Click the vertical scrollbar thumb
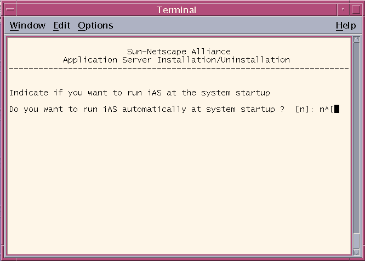Viewport: 365px width, 261px height. 356,241
